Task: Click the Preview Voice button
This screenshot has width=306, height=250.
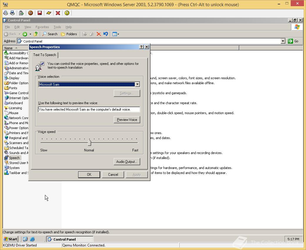Action: (x=127, y=120)
